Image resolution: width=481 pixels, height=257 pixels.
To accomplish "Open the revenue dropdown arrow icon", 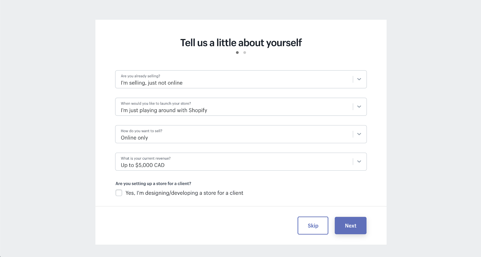I will 359,161.
